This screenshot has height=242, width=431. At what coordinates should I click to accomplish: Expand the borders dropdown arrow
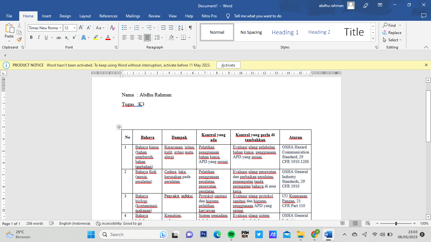[189, 37]
